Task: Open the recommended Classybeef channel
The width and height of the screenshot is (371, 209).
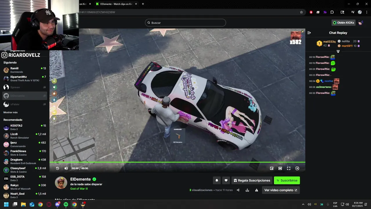Action: (25, 170)
